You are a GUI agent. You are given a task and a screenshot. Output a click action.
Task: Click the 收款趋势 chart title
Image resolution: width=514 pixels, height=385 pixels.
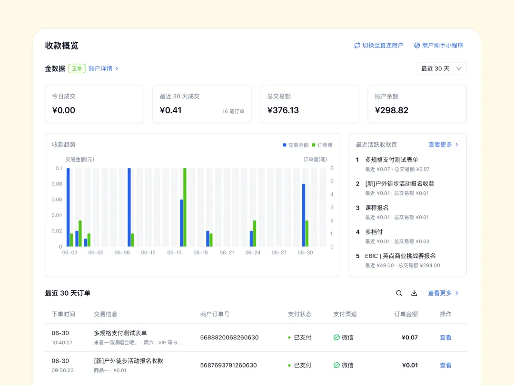(x=64, y=144)
